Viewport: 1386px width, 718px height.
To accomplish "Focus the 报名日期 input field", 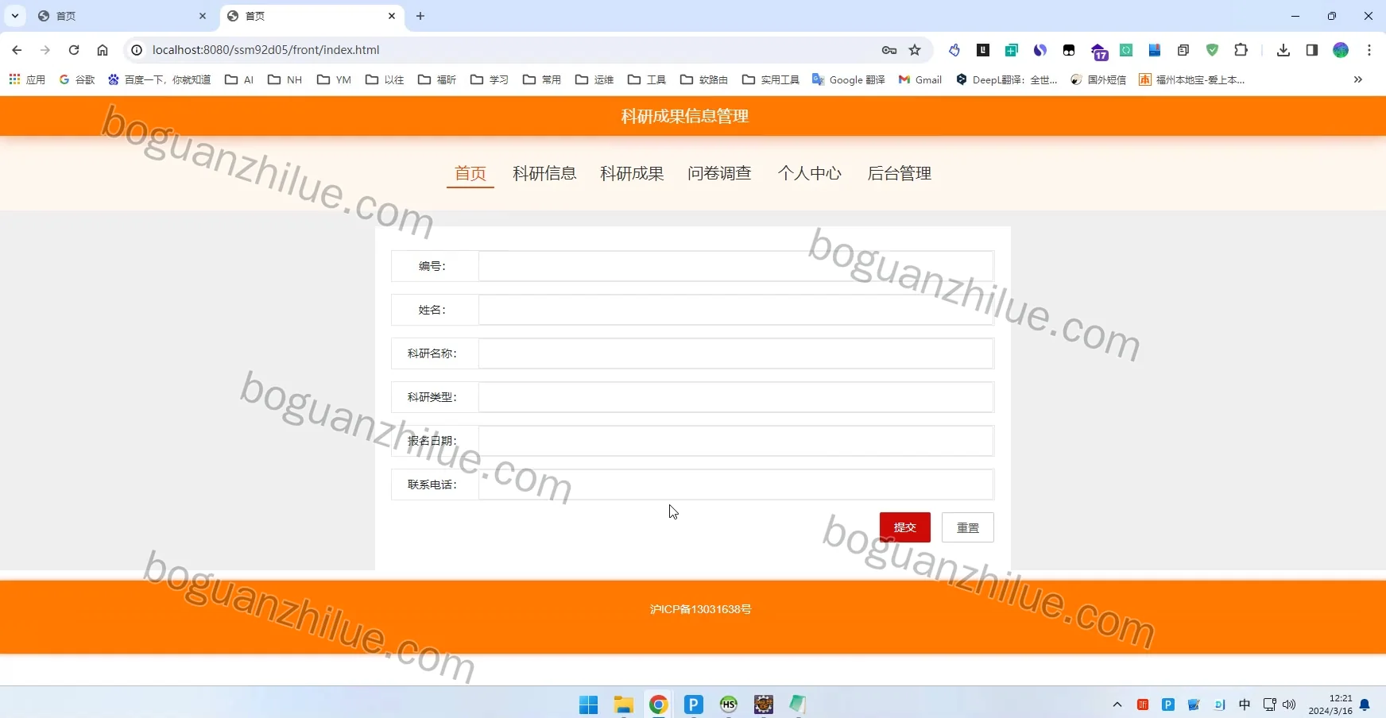I will pos(736,441).
